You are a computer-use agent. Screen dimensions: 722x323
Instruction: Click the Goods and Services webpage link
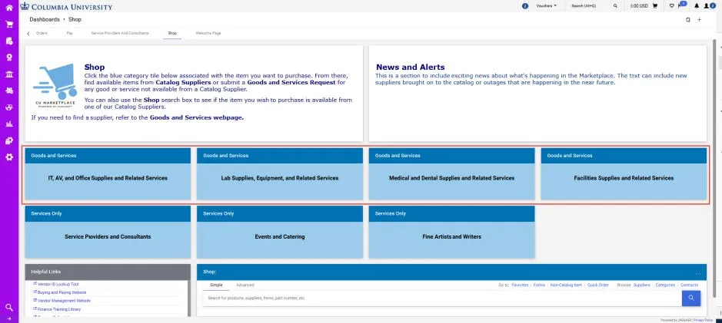pyautogui.click(x=197, y=117)
